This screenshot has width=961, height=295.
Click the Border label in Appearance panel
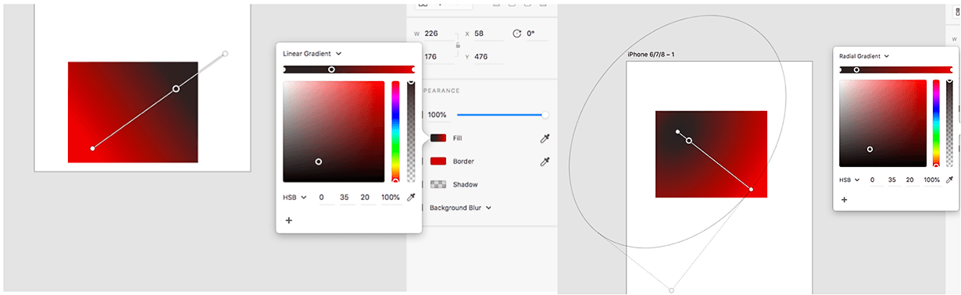[x=463, y=162]
